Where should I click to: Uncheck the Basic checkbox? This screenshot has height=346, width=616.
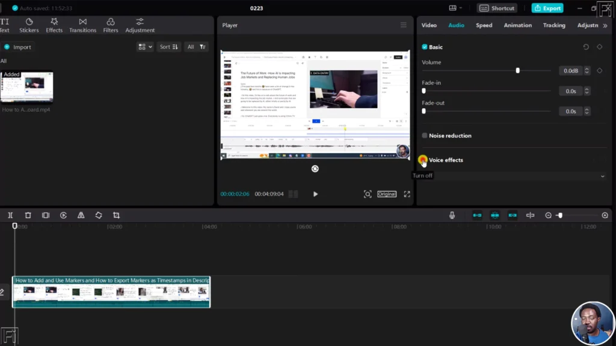425,47
